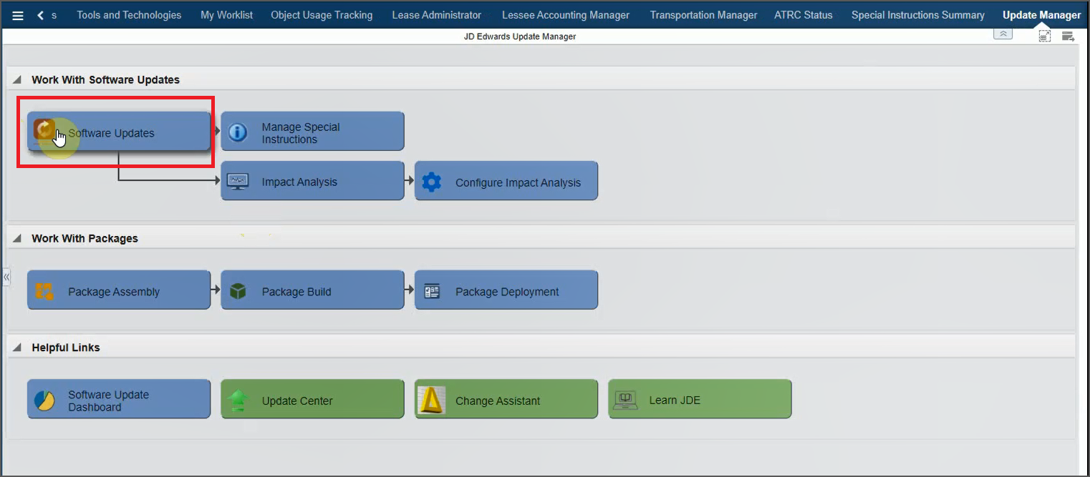Open the Software Update Dashboard tile

click(x=119, y=399)
